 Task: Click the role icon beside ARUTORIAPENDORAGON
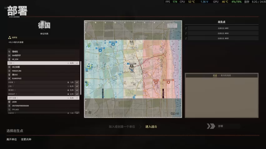[x=9, y=106]
